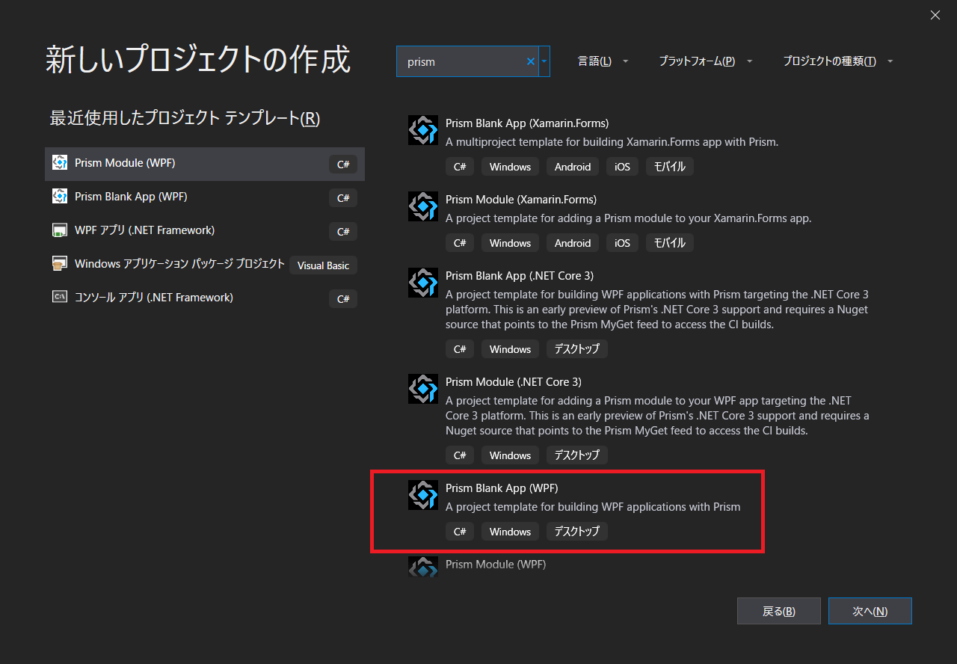Screen dimensions: 957x664
Task: Click the Prism Module (.NET Core 3) icon
Action: 423,389
